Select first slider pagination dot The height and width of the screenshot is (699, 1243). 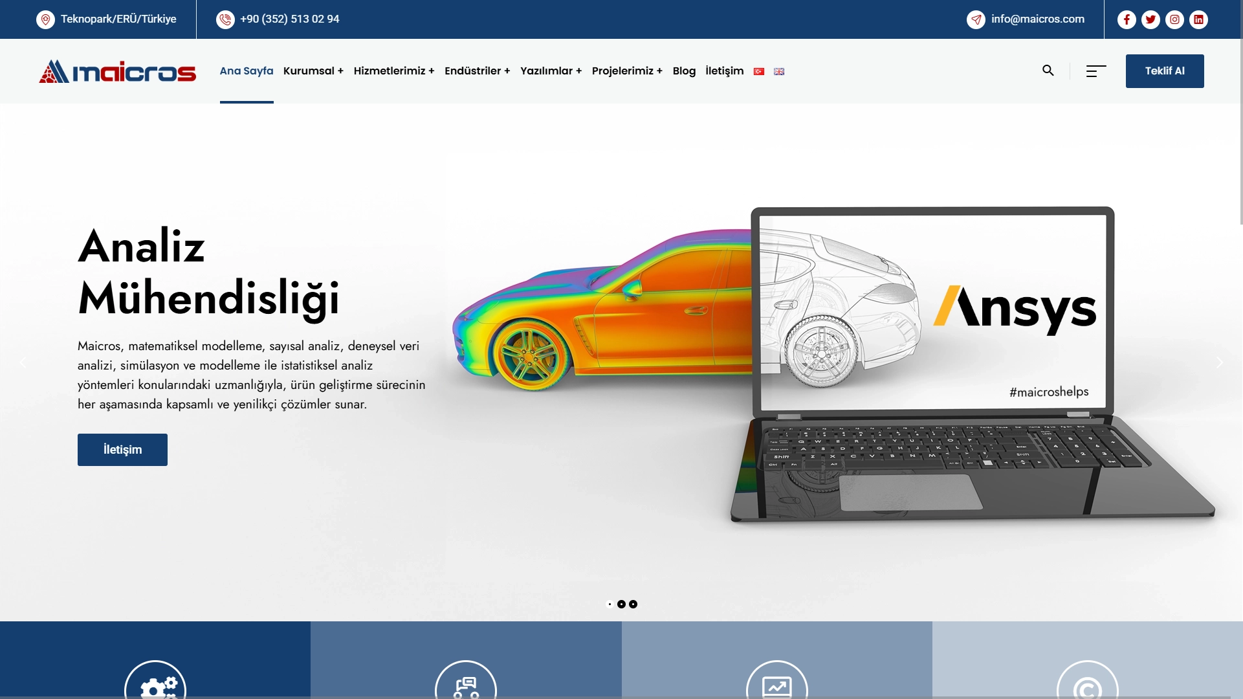(610, 604)
